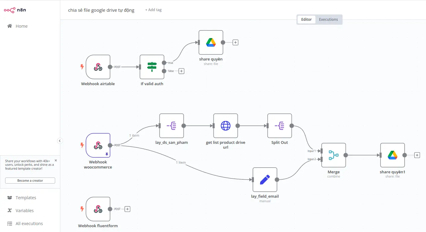Add node after share quyền1 output

[417, 155]
